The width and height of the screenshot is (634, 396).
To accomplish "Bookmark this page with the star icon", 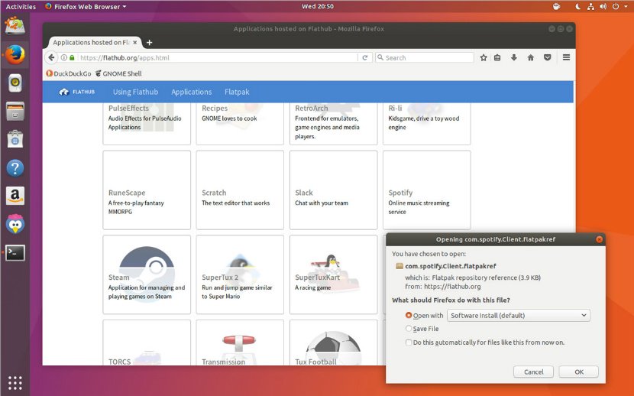I will [484, 57].
